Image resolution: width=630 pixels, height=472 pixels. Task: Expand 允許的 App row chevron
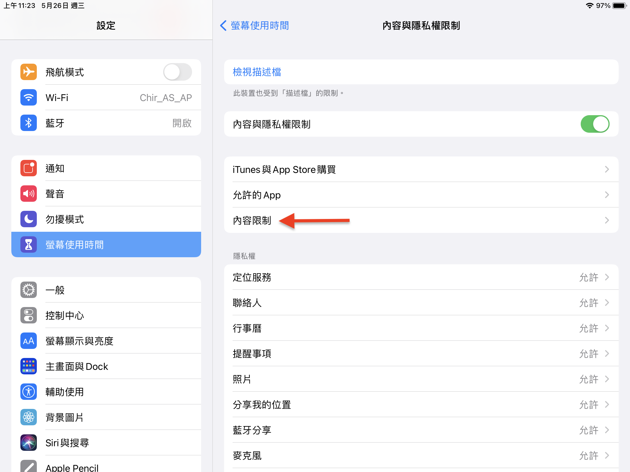click(x=607, y=195)
